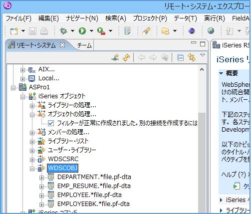Expand ライブラリーの処理... node
This screenshot has height=214, width=251.
pyautogui.click(x=32, y=106)
